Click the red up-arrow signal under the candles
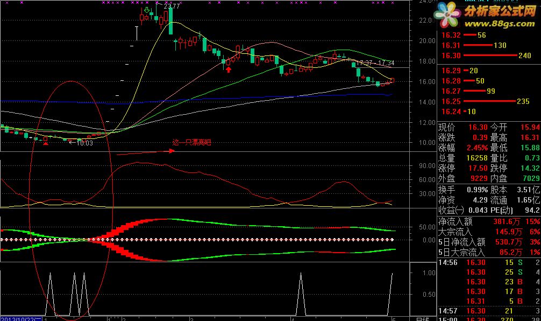The image size is (541, 321). point(228,70)
